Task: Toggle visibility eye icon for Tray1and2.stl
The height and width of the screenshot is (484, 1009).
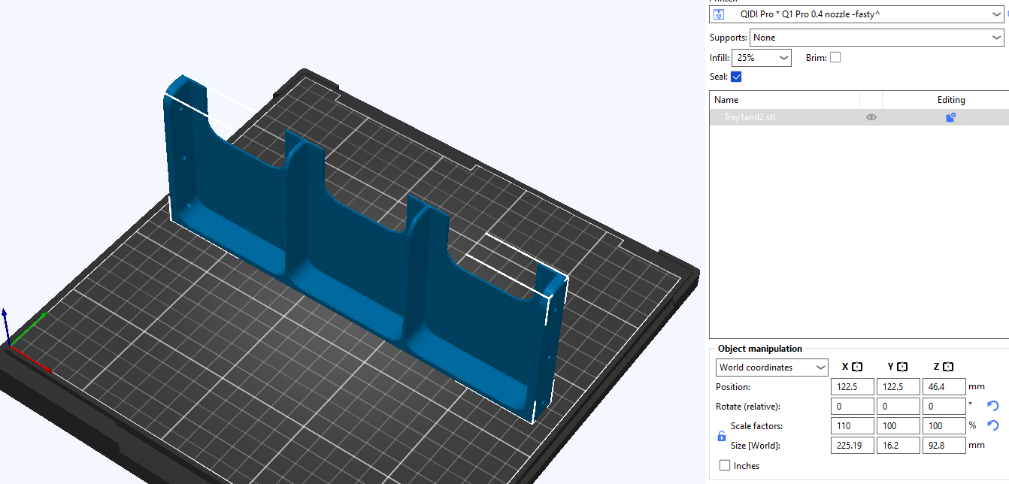Action: pos(871,117)
